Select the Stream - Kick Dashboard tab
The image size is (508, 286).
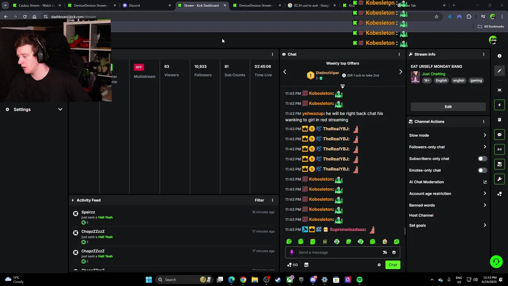(x=202, y=6)
